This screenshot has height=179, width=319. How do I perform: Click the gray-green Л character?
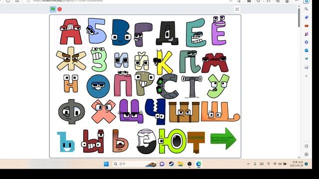tap(190, 62)
